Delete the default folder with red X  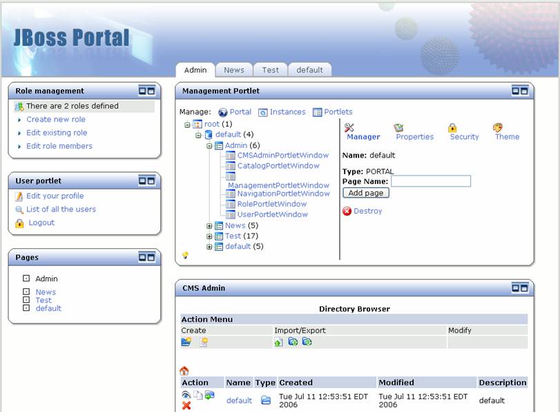tap(186, 406)
